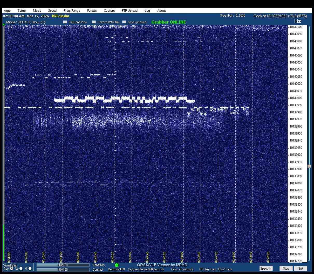This screenshot has width=314, height=274.
Task: Open the Log menu
Action: point(147,11)
